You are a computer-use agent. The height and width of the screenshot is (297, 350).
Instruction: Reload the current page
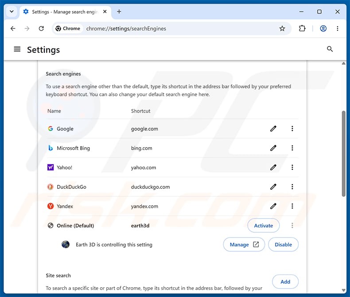pos(41,28)
